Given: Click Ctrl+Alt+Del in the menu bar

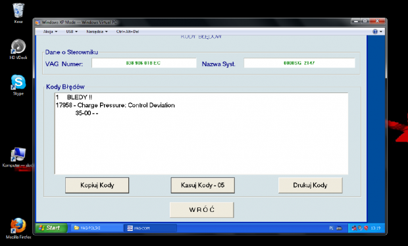Looking at the screenshot, I should point(128,31).
